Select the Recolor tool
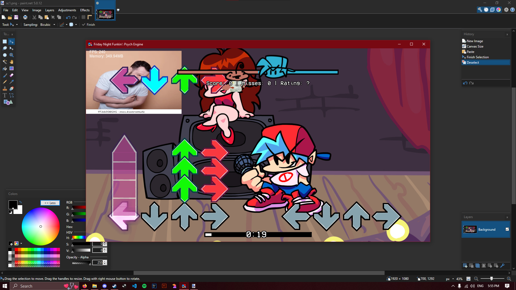 coord(12,89)
